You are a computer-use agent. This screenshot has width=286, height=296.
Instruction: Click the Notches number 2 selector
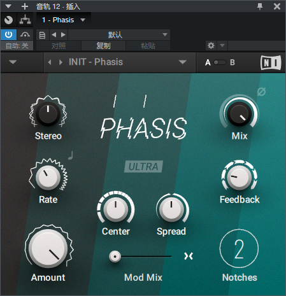click(x=239, y=249)
